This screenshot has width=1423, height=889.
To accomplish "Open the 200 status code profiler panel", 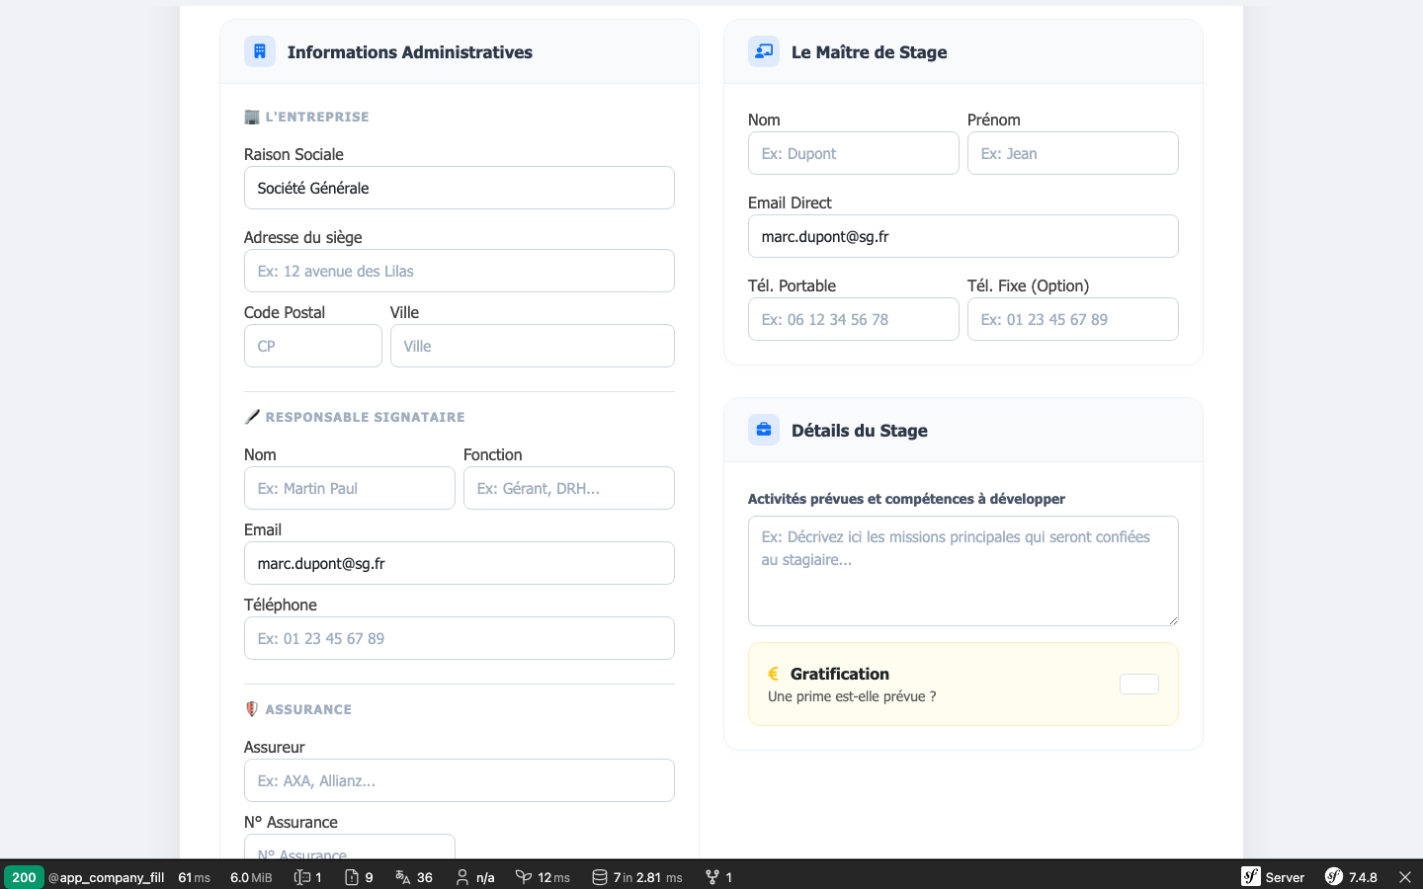I will point(24,877).
